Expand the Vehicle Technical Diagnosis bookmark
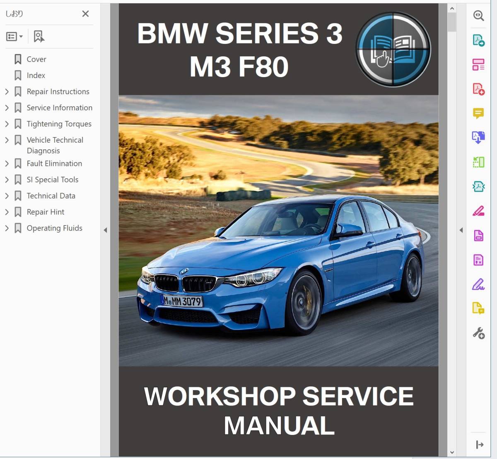 (7, 140)
